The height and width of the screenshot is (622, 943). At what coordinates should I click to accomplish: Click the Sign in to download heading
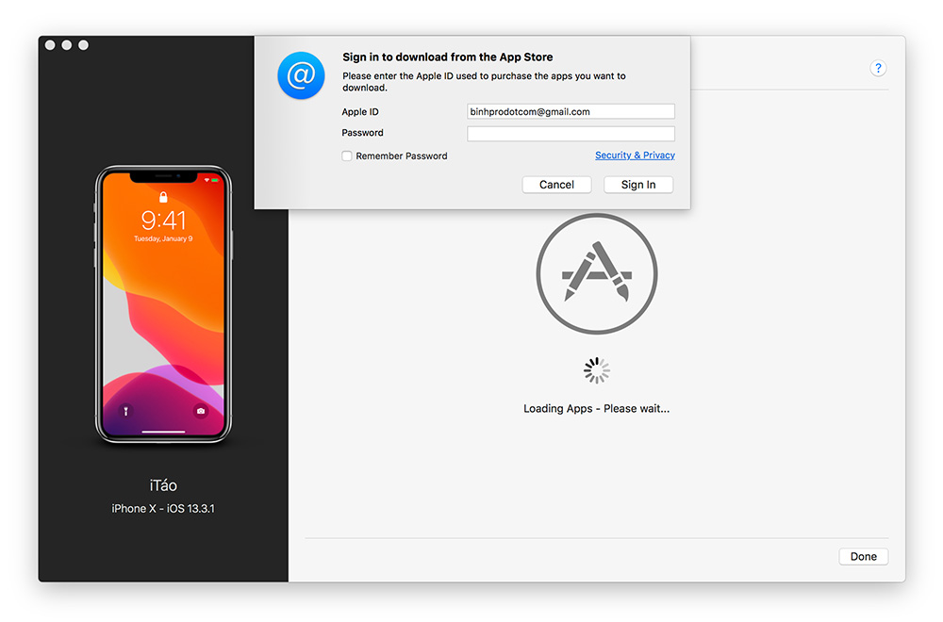coord(447,57)
